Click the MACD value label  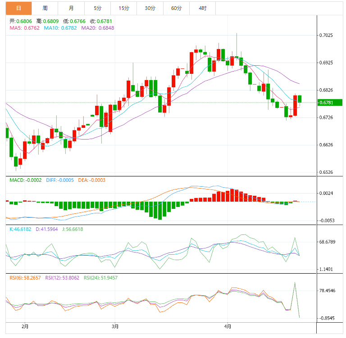(26, 180)
